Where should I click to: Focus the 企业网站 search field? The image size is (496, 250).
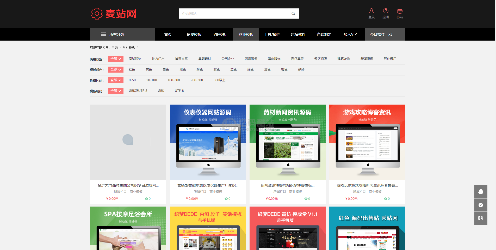point(233,14)
